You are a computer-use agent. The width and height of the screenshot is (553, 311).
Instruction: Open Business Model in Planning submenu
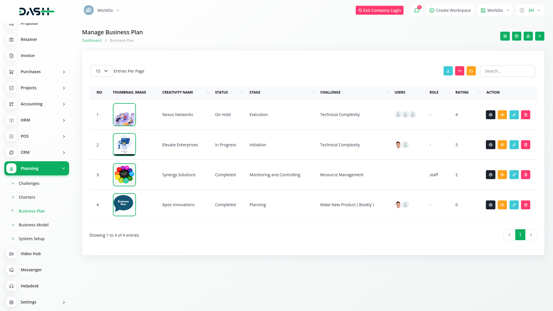click(33, 225)
